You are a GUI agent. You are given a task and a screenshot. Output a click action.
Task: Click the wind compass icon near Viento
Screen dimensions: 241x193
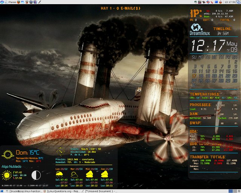[x=60, y=151]
